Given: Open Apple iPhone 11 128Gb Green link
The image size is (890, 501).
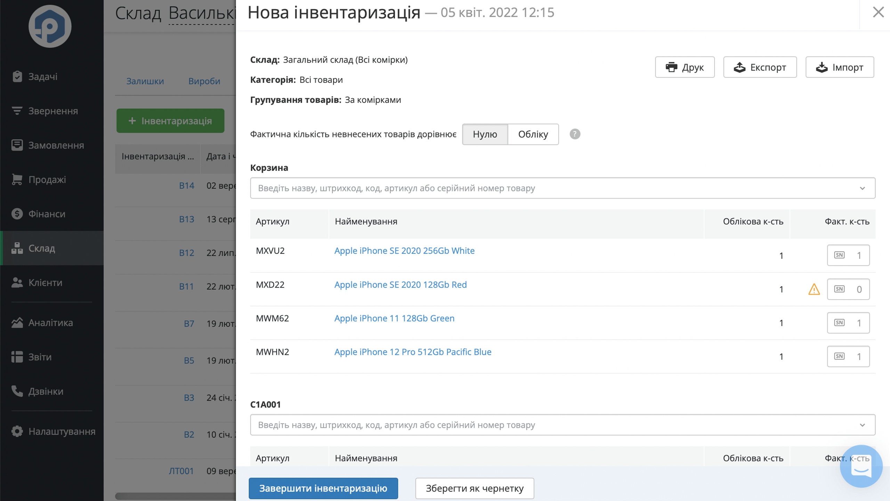Looking at the screenshot, I should click(x=394, y=318).
